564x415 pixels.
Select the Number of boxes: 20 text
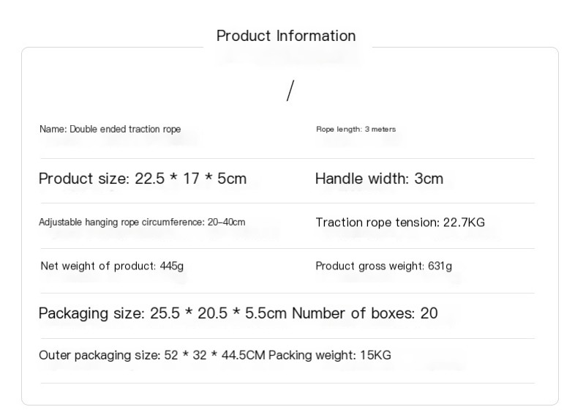point(365,313)
